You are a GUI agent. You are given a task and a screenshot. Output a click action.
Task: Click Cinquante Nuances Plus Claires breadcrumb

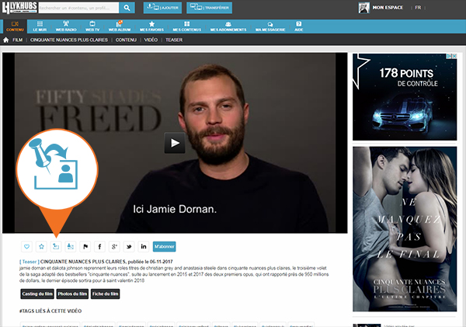pyautogui.click(x=69, y=40)
